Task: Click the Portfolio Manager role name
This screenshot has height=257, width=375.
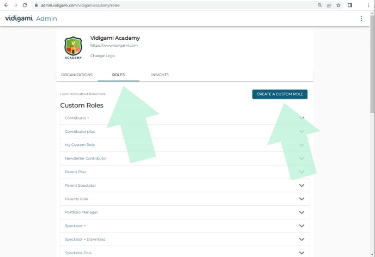Action: coord(81,212)
